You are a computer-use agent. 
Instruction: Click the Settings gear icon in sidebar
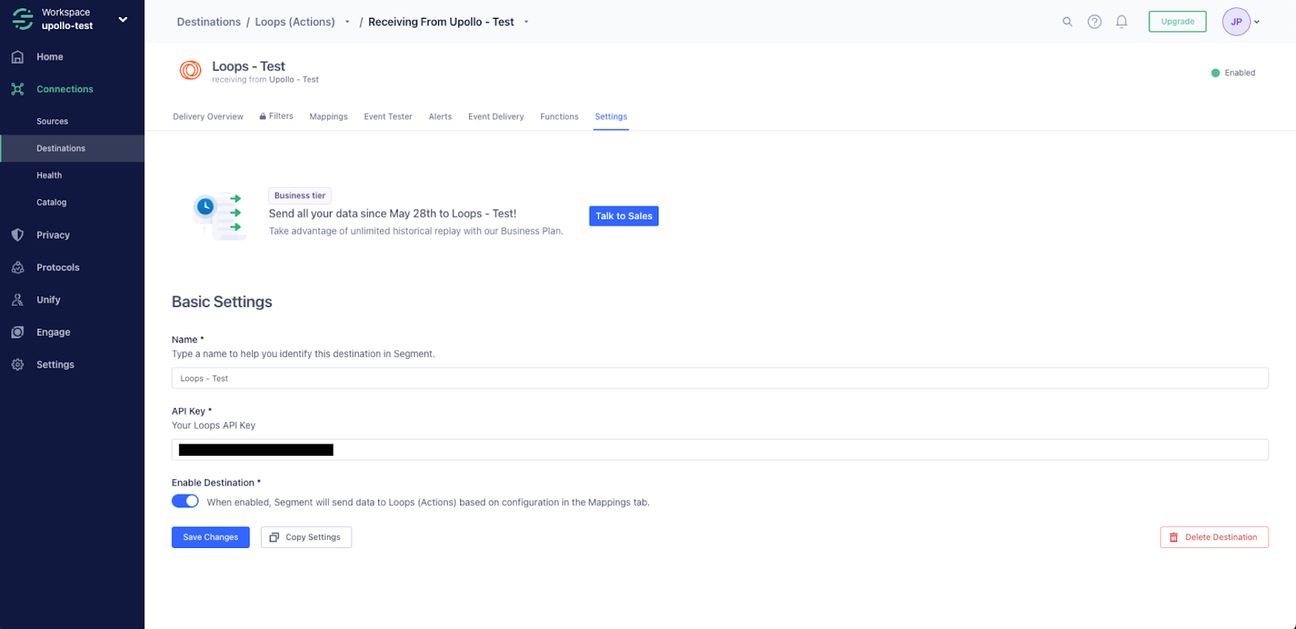click(x=18, y=364)
